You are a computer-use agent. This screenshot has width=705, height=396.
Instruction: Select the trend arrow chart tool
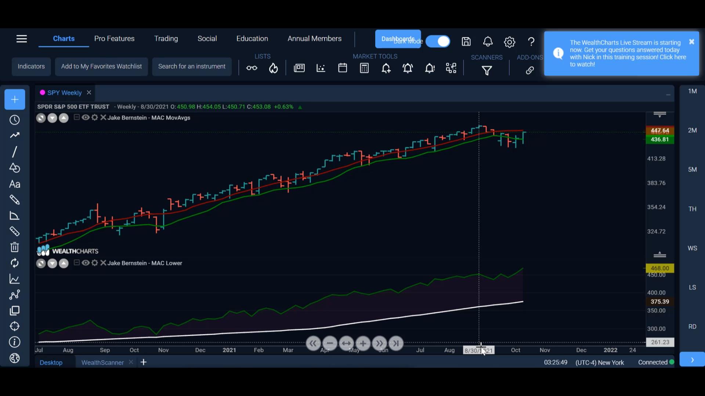pos(15,135)
